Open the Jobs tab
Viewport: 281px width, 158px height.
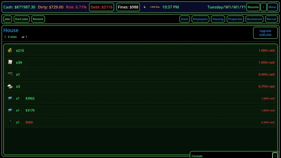click(x=8, y=19)
